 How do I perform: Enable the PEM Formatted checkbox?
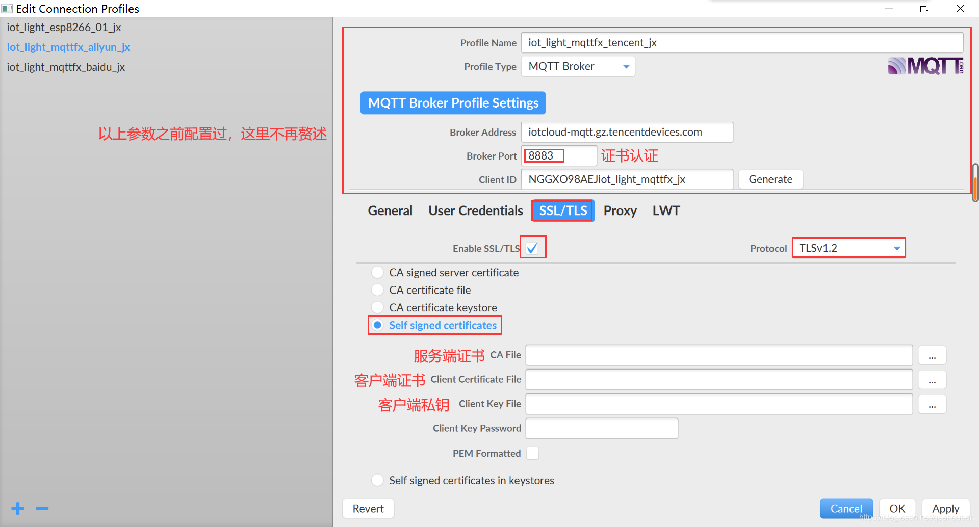tap(533, 453)
